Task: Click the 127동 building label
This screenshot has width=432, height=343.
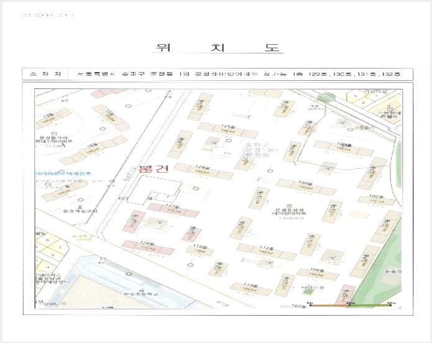Action: point(173,206)
